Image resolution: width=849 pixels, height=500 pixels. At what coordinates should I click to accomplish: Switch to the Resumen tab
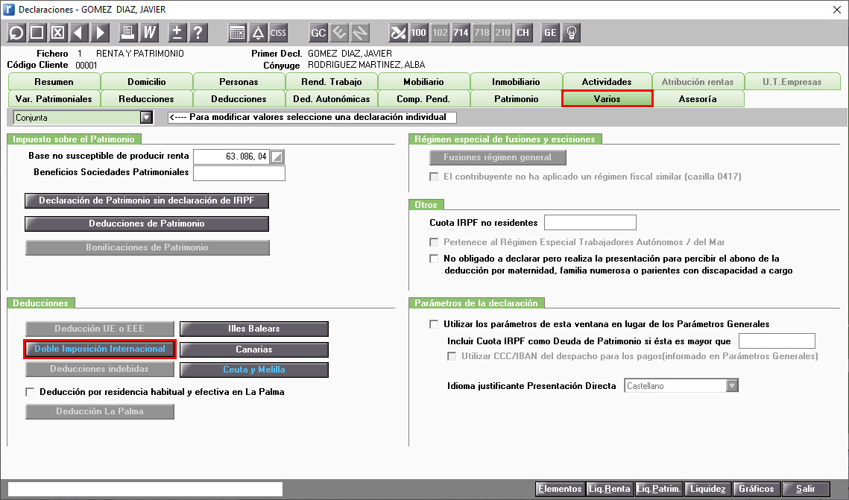pyautogui.click(x=54, y=82)
